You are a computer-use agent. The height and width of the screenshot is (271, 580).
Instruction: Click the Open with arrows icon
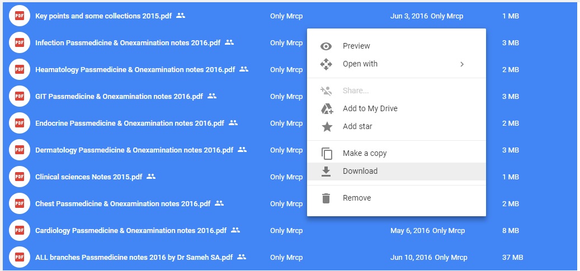tap(326, 64)
